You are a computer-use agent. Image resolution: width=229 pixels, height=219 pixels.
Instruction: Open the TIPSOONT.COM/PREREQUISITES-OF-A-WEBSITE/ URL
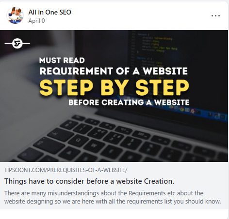tap(66, 170)
